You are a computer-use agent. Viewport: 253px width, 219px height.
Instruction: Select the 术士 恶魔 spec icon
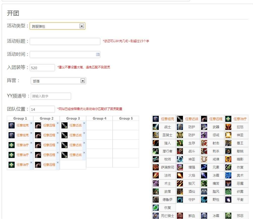[x=228, y=183]
